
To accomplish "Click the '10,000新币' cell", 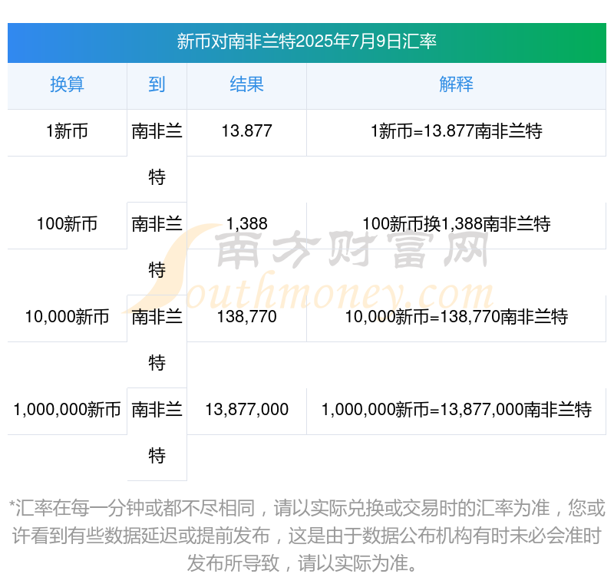I will coord(67,317).
